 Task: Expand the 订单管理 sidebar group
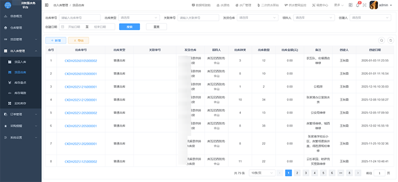coord(20,114)
